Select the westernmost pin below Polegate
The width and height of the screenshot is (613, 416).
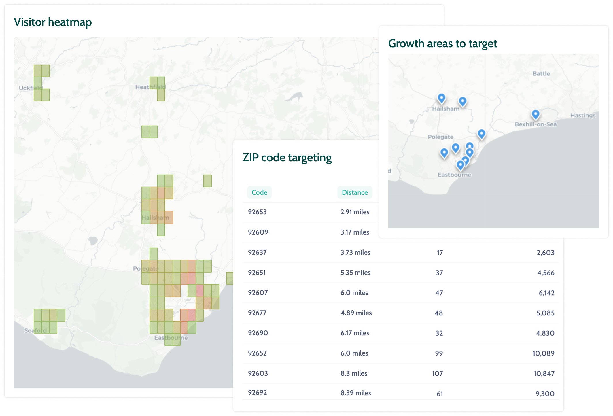(x=444, y=152)
